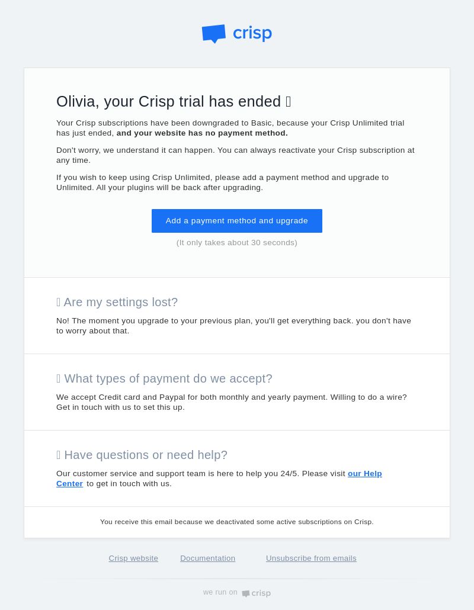Click the gray crisp wordmark in footer
This screenshot has width=474, height=610.
tap(261, 593)
